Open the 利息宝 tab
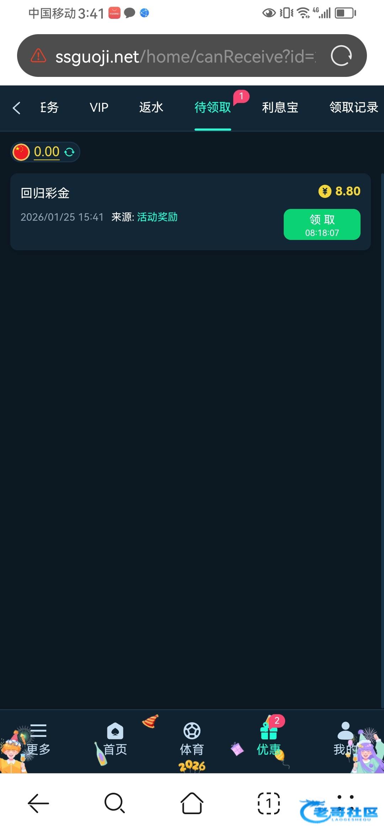The height and width of the screenshot is (833, 384). (x=280, y=108)
